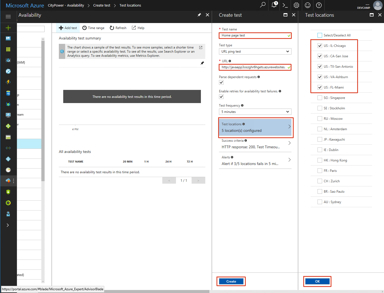Viewport: 384px width, 293px height.
Task: Pin the Availability blade to dashboard
Action: tap(199, 15)
